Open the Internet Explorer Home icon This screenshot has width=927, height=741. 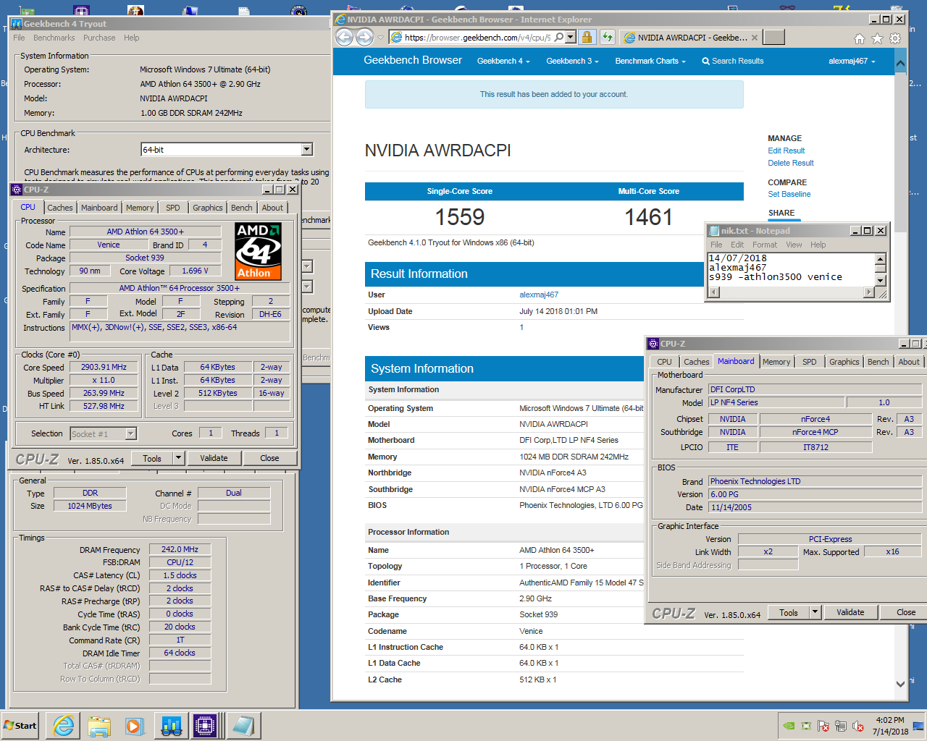coord(859,38)
